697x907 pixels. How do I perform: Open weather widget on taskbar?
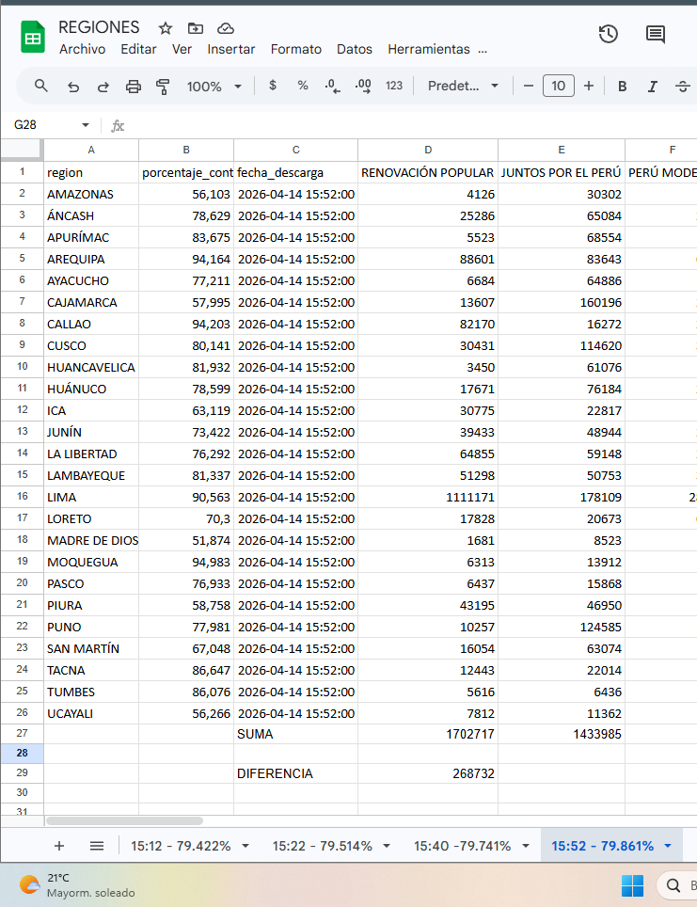[x=77, y=885]
